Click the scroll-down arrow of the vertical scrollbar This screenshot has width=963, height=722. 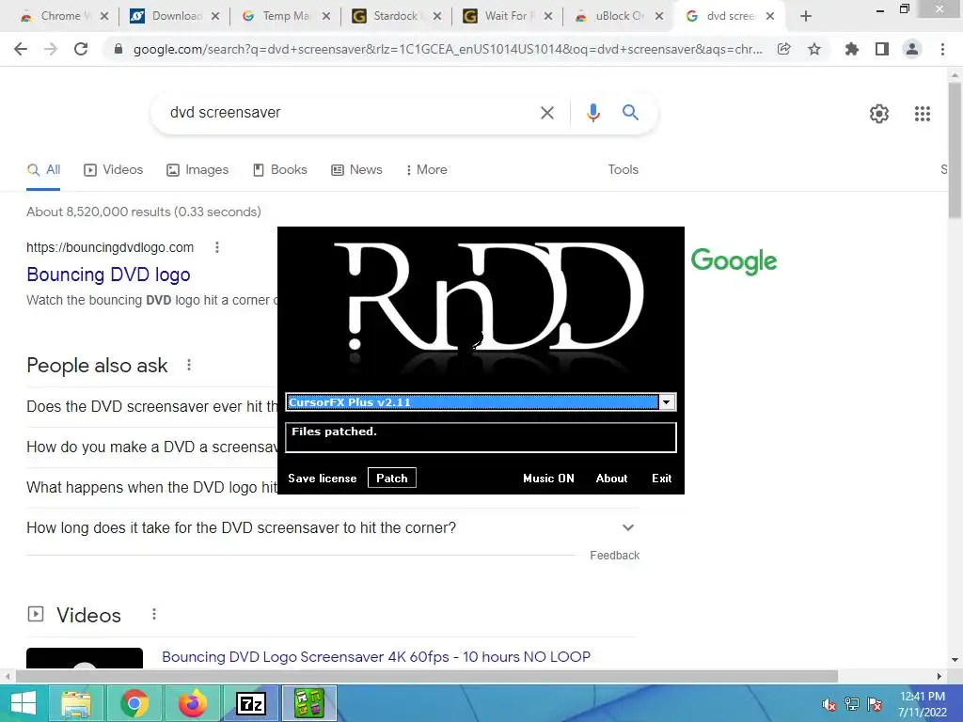(x=955, y=660)
